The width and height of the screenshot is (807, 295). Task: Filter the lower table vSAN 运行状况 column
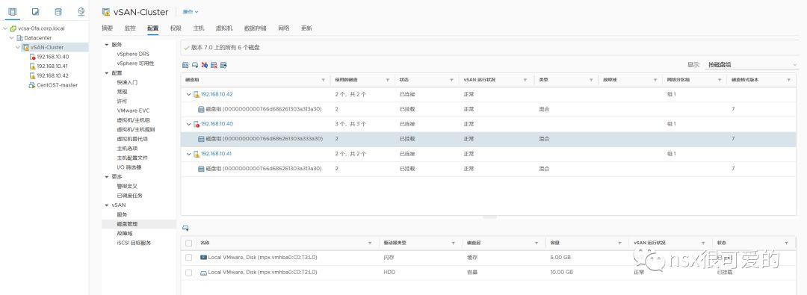[704, 243]
